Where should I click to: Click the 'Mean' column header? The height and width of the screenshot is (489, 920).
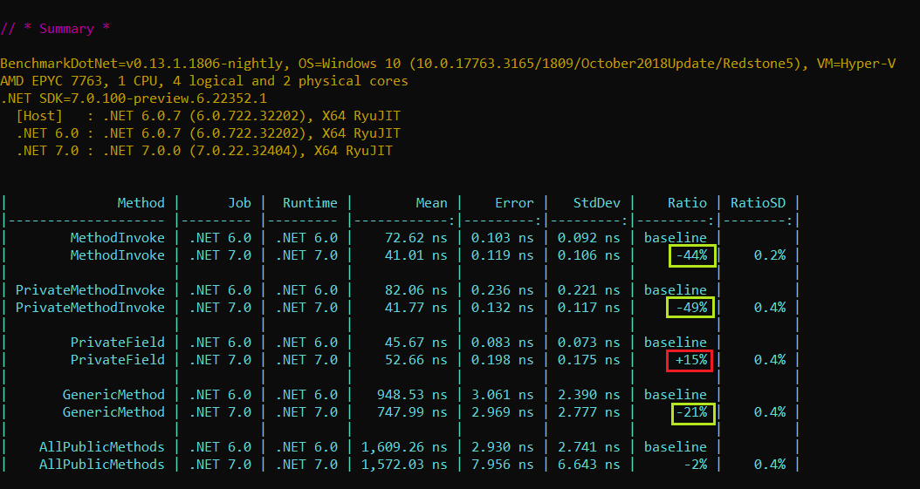click(431, 203)
